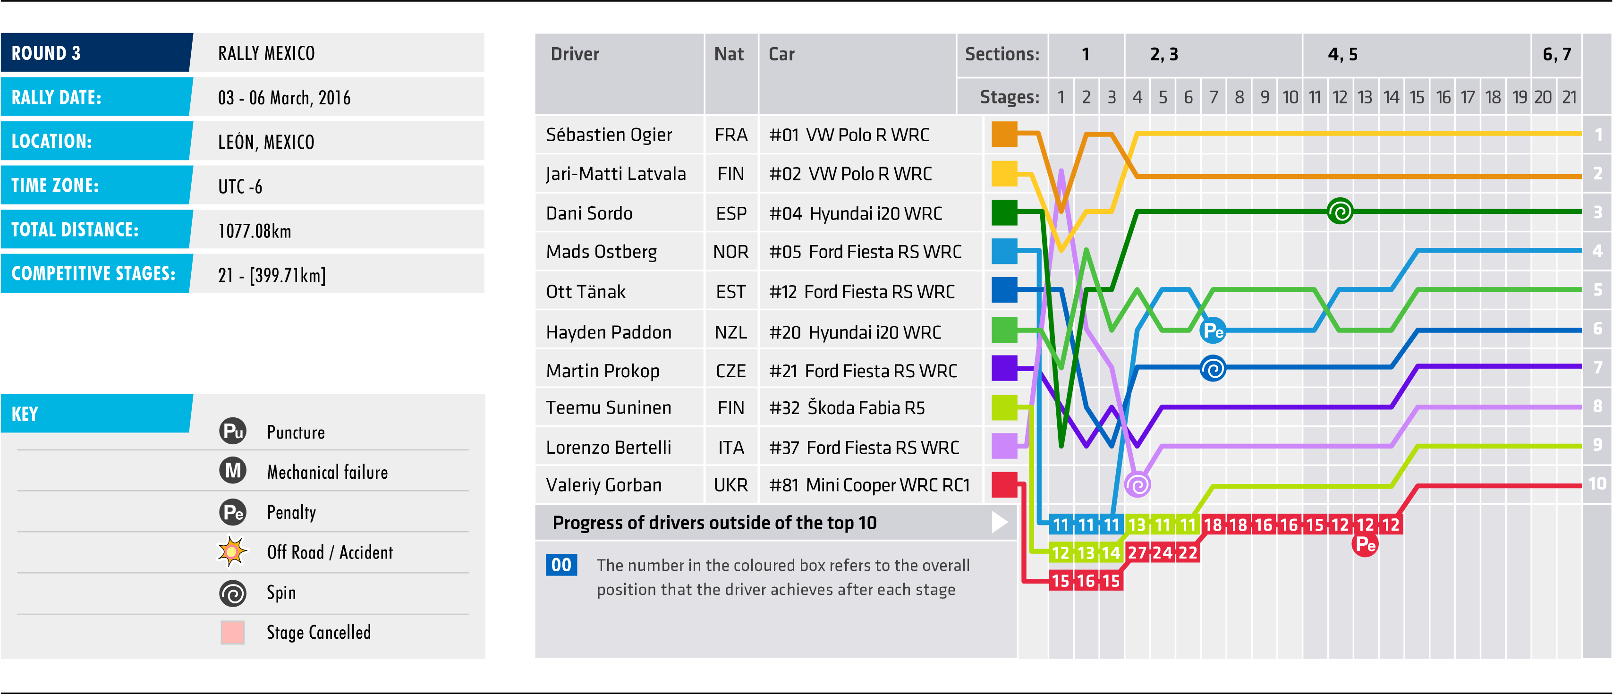This screenshot has width=1613, height=694.
Task: Click the '03 - 06 March, 2016' date
Action: [284, 98]
